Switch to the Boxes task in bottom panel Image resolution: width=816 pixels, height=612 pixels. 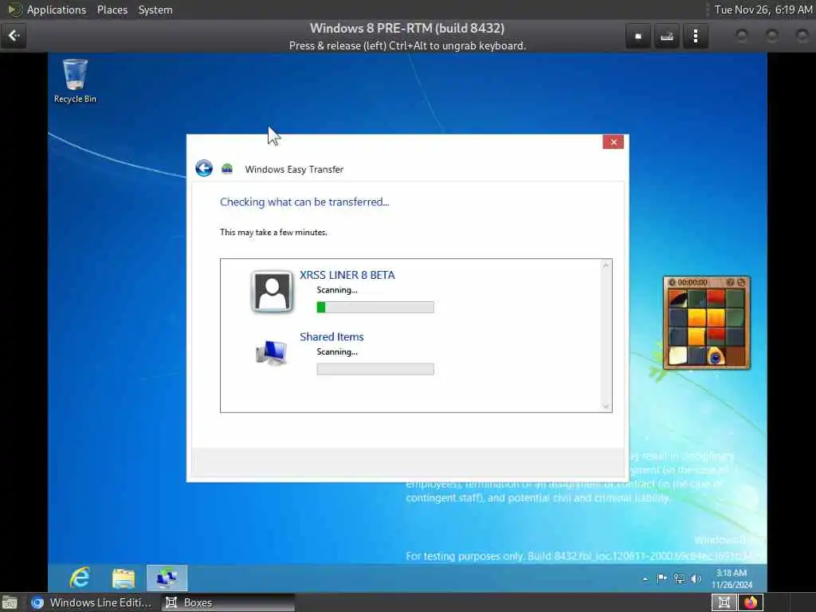coord(227,602)
